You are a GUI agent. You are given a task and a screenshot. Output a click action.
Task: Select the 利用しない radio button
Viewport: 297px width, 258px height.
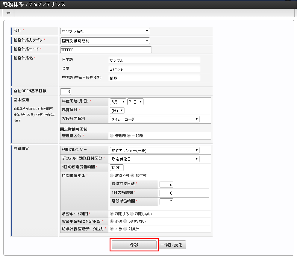(x=132, y=214)
